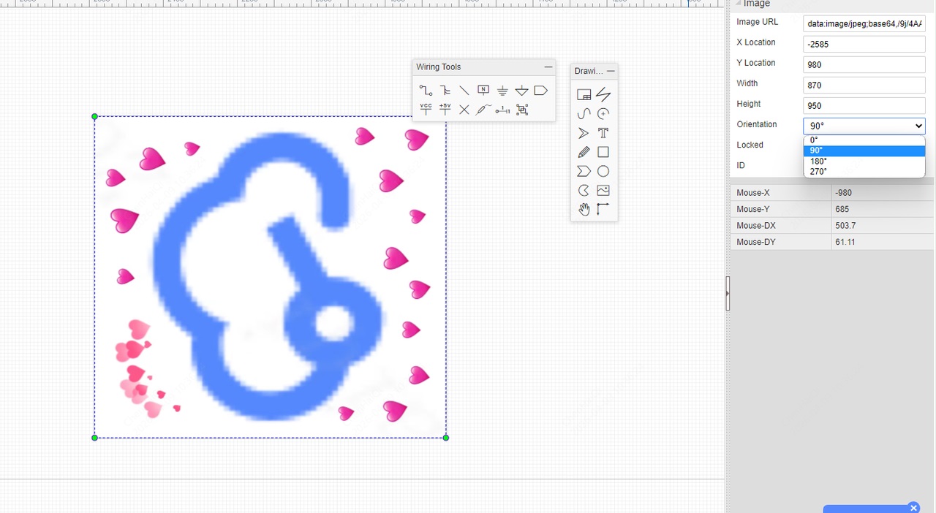Select the Voltage Probe tool
This screenshot has width=936, height=513.
tap(483, 110)
